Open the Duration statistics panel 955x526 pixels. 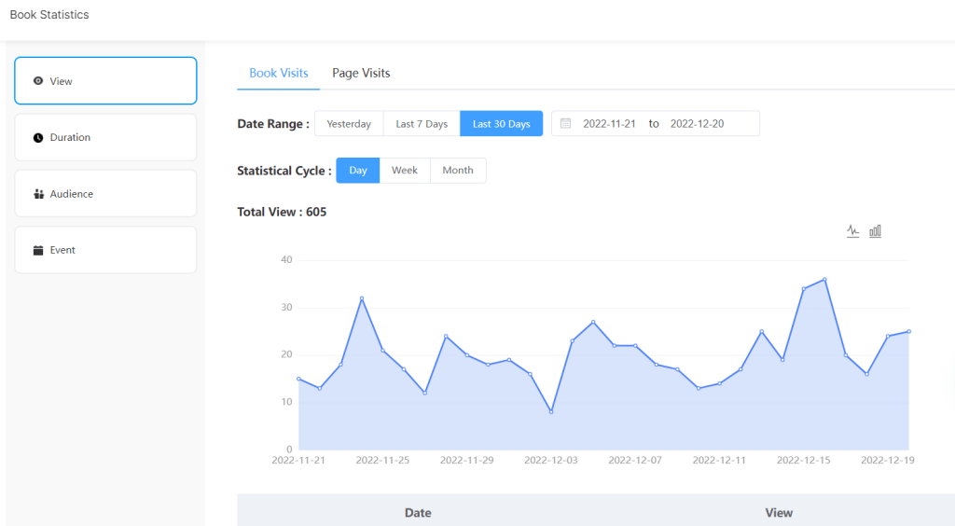(105, 138)
